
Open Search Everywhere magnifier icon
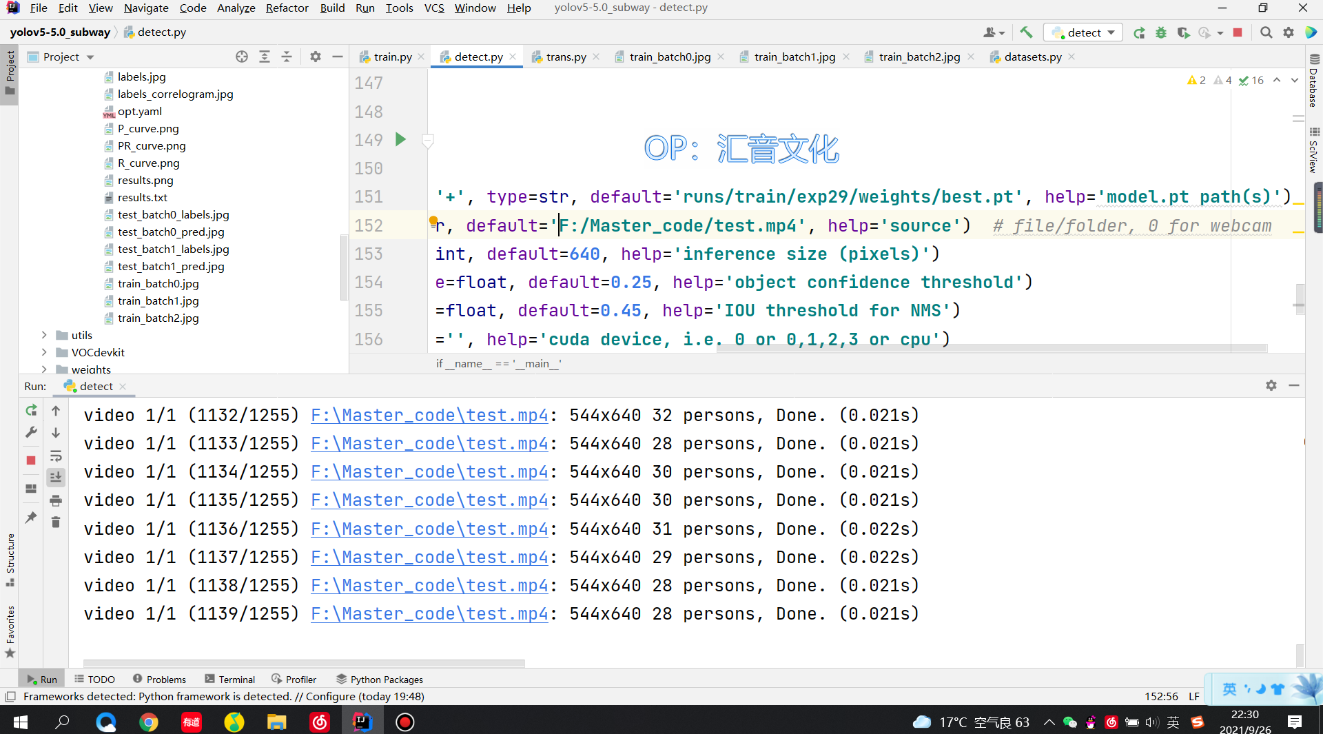click(1266, 32)
